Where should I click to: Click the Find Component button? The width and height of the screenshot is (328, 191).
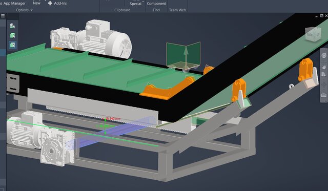(156, 4)
